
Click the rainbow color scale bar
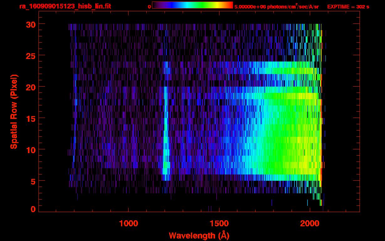coord(192,5)
